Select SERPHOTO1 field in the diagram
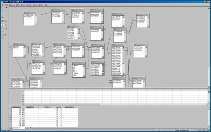Screen dimensions: 211x132 coord(96,51)
